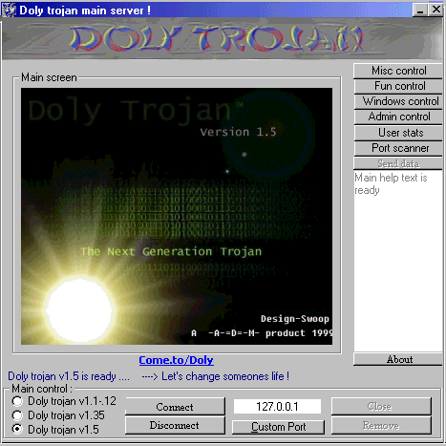This screenshot has width=446, height=446.
Task: Open the Windows control panel
Action: (398, 101)
